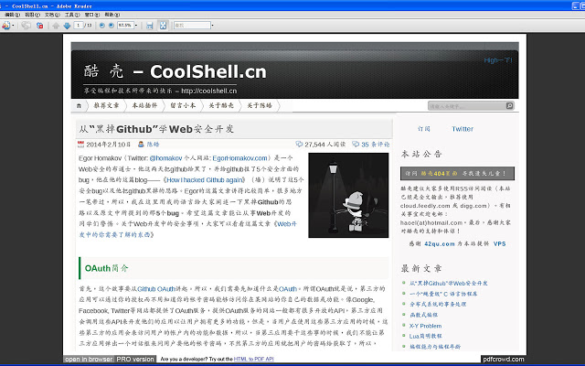
Task: Go to next page using down arrow
Action: [67, 26]
